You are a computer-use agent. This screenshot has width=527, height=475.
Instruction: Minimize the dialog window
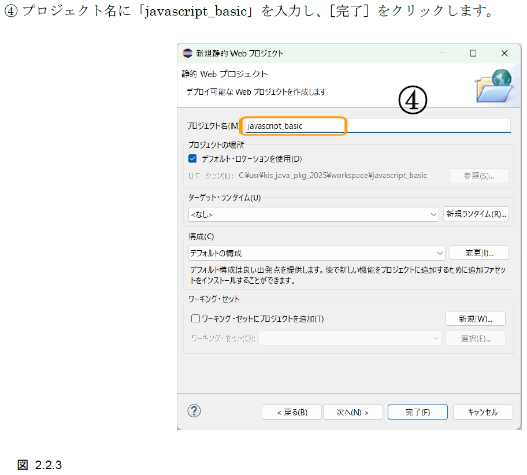442,53
